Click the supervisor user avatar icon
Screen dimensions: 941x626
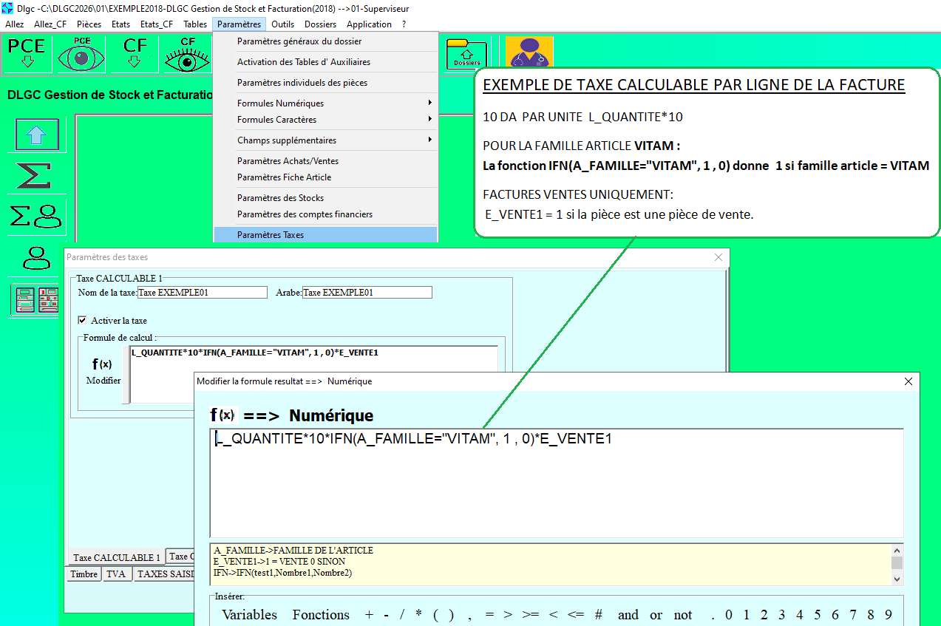[x=529, y=54]
